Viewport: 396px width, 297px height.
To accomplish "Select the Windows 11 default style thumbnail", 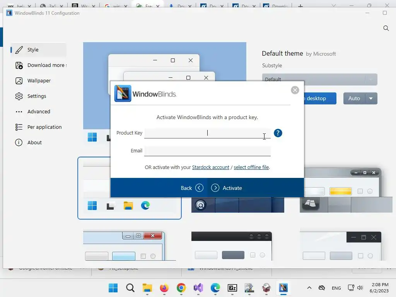I will 129,188.
